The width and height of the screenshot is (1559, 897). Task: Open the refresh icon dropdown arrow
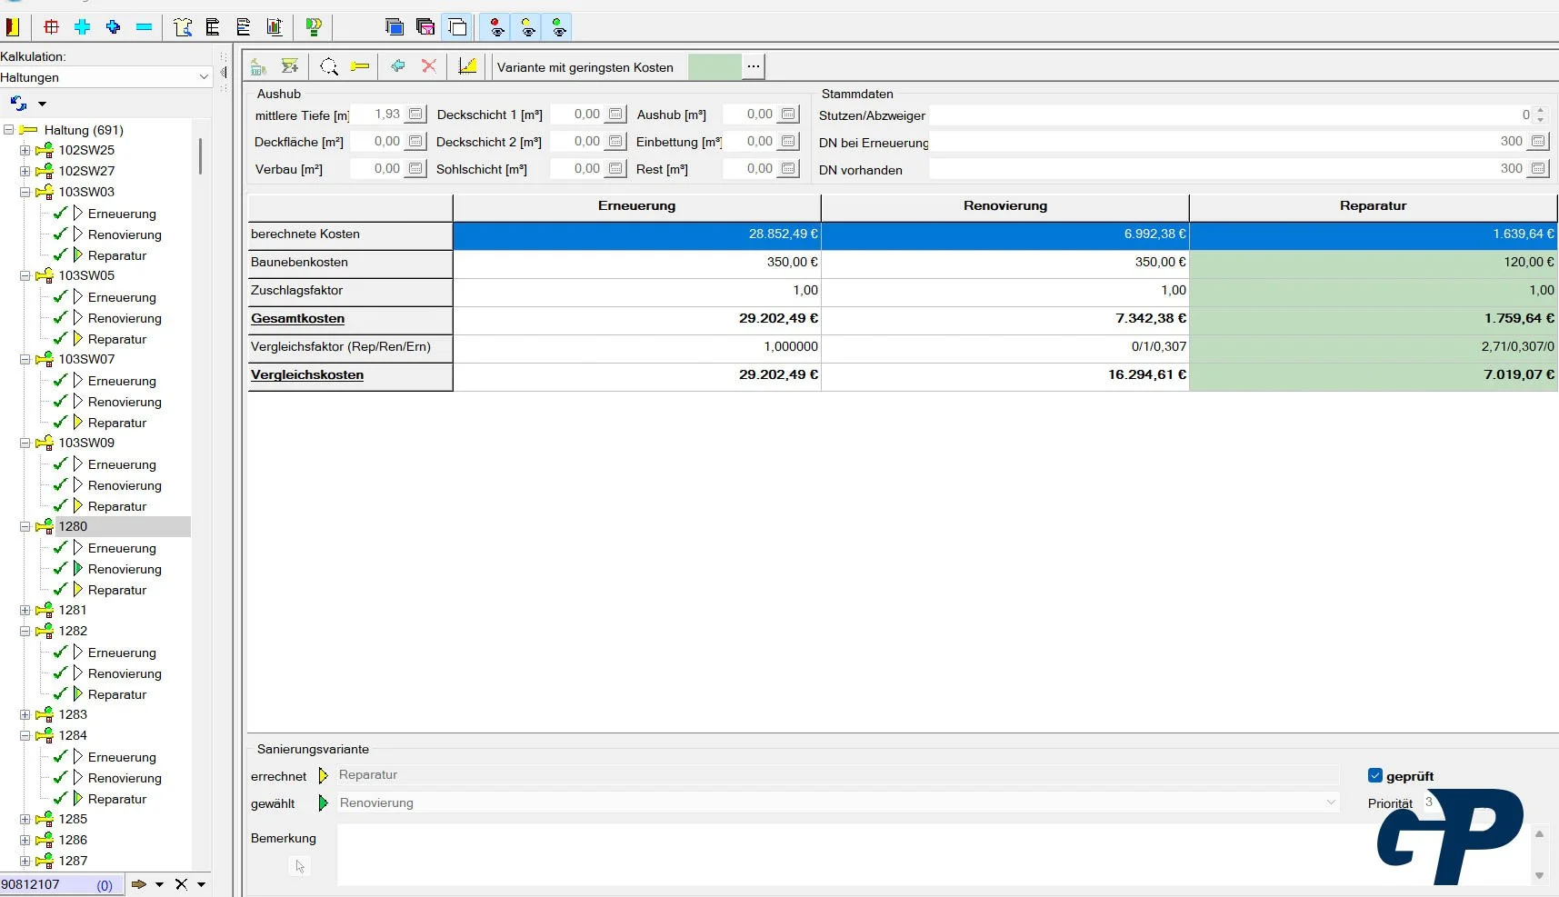click(42, 104)
